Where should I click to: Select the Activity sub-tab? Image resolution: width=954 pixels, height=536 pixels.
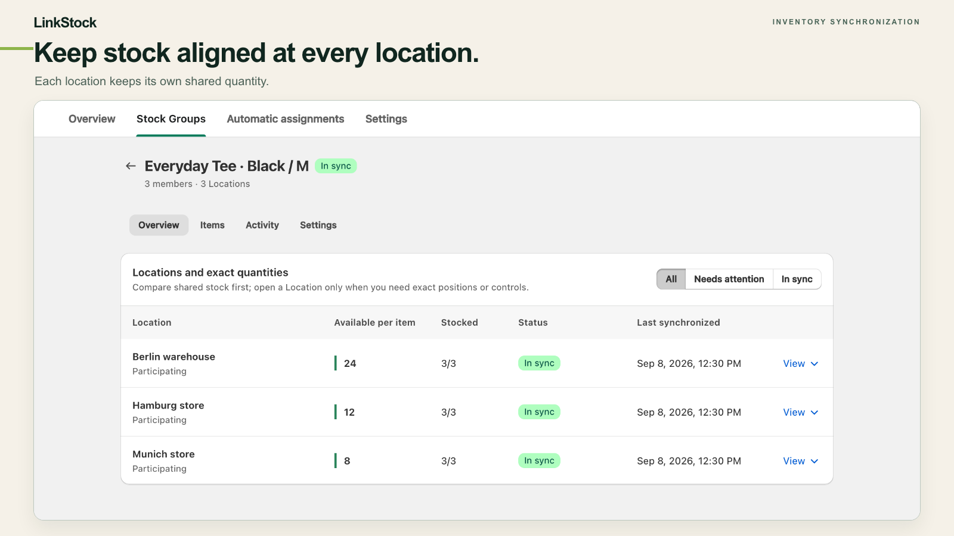click(262, 225)
